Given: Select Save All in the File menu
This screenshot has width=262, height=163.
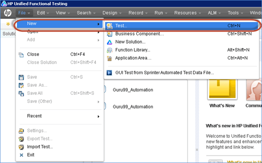Looking at the screenshot, I should click(x=60, y=93).
